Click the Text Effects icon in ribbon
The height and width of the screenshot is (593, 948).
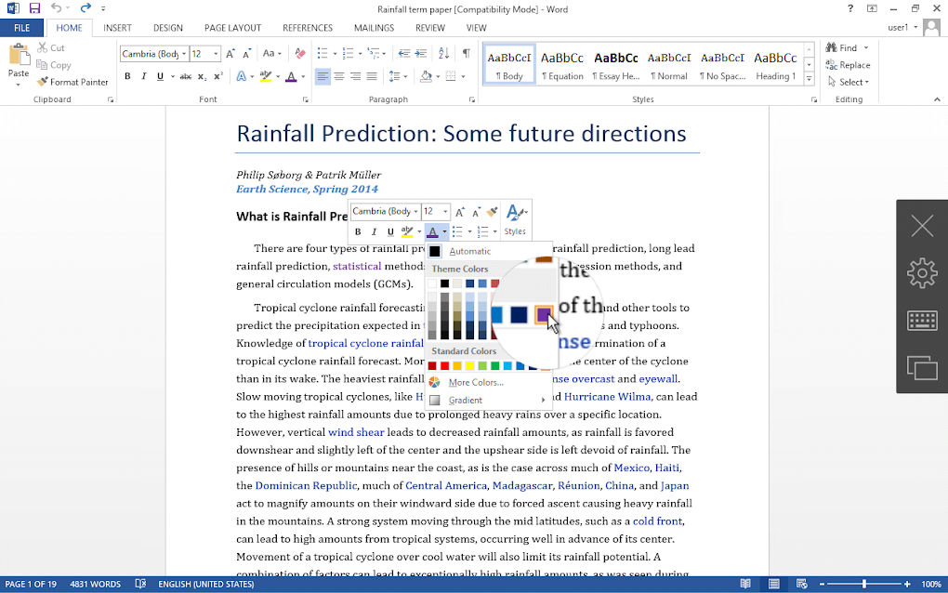click(x=242, y=76)
